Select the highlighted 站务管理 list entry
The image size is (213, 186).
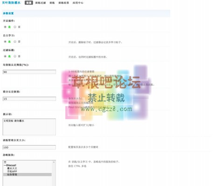27,174
